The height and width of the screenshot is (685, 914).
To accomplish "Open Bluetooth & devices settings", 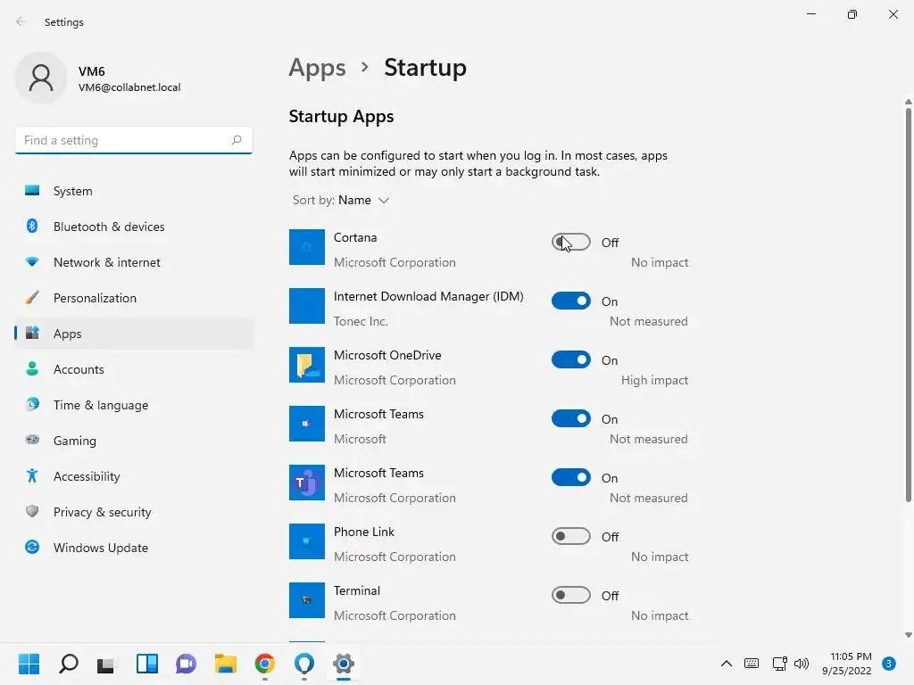I will 134,227.
